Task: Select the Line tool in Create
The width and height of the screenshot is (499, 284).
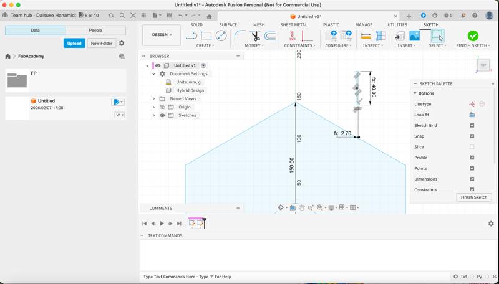Action: tap(191, 36)
